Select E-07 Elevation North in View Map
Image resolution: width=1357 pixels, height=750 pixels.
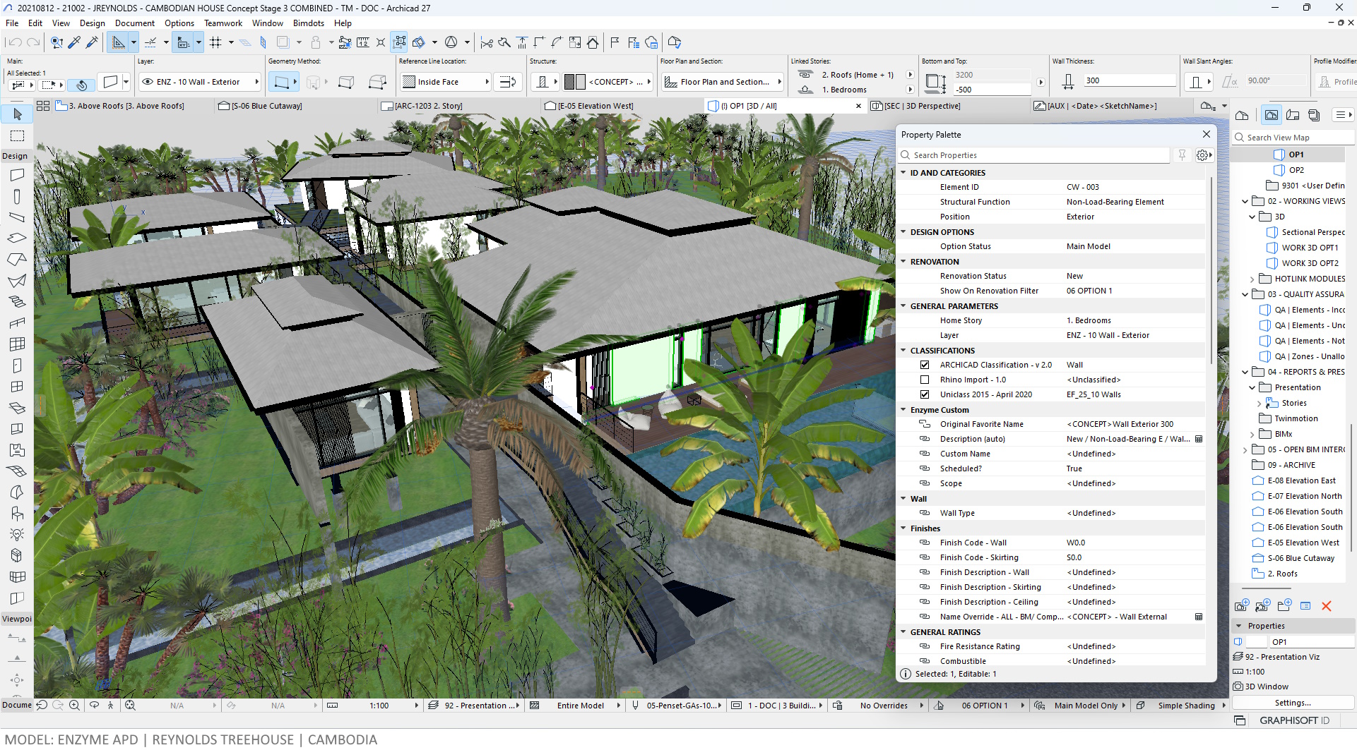tap(1304, 497)
